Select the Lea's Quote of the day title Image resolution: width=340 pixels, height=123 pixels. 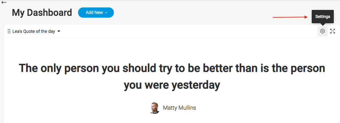pyautogui.click(x=34, y=31)
